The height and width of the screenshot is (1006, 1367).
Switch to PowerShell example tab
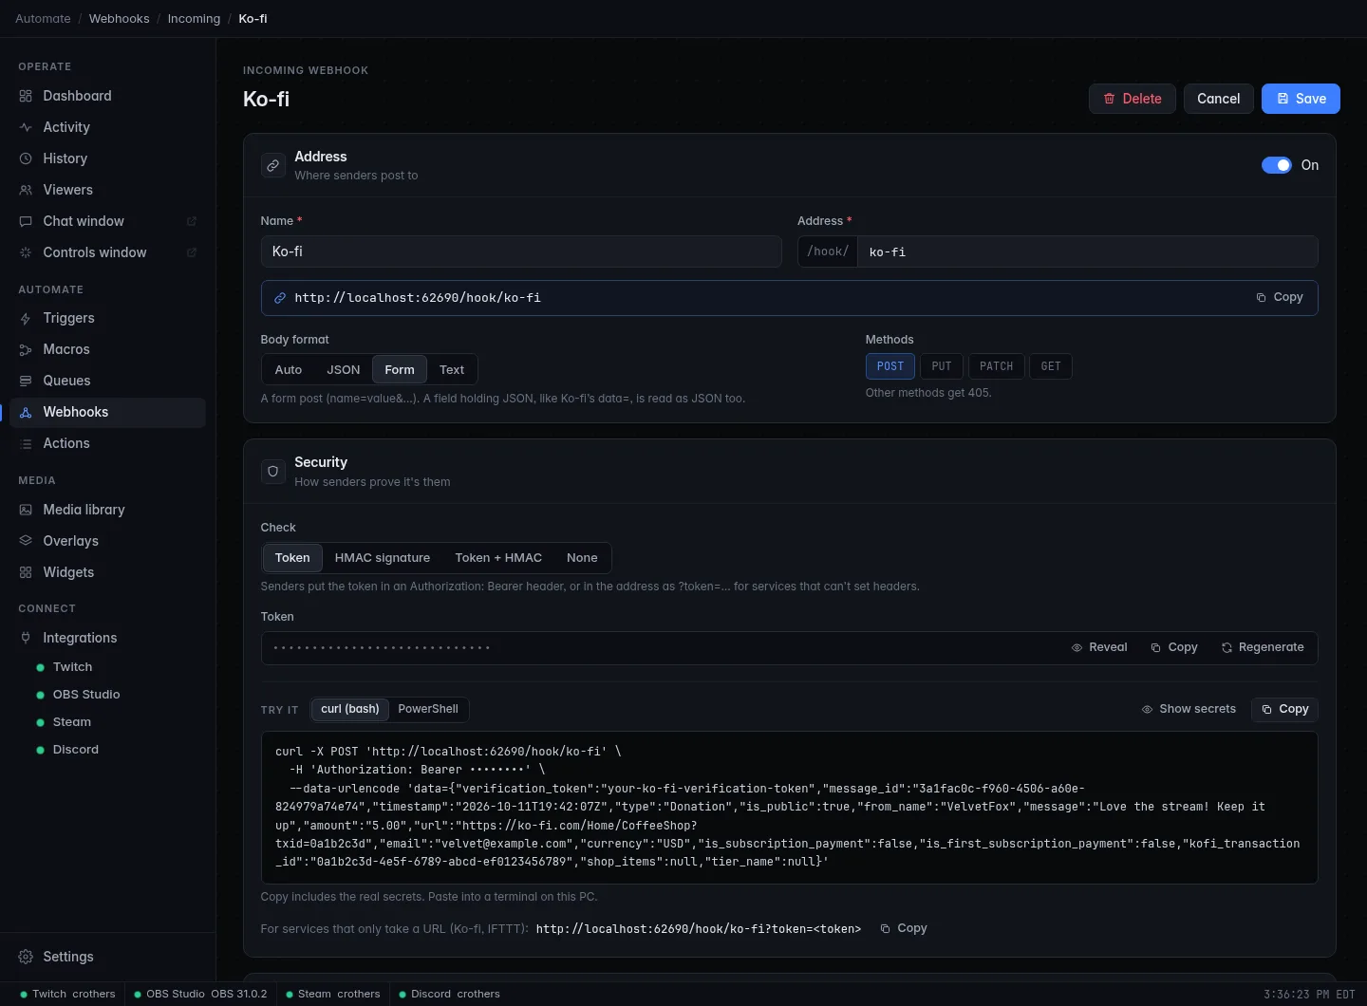tap(428, 709)
